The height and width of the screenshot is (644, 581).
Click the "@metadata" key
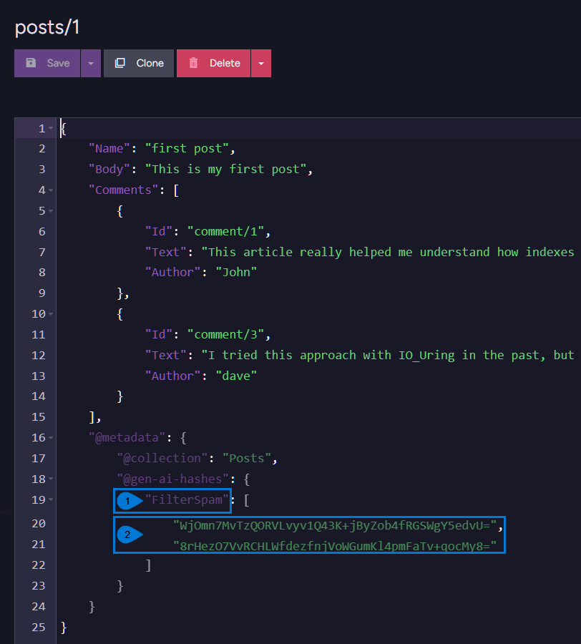tap(127, 438)
